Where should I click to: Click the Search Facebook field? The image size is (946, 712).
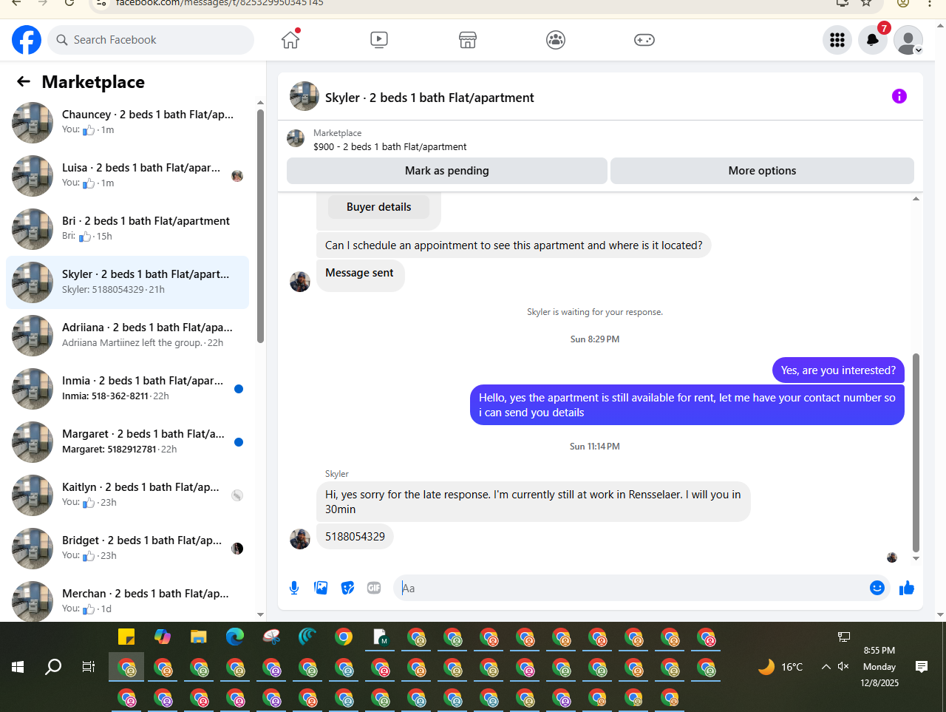tap(151, 40)
